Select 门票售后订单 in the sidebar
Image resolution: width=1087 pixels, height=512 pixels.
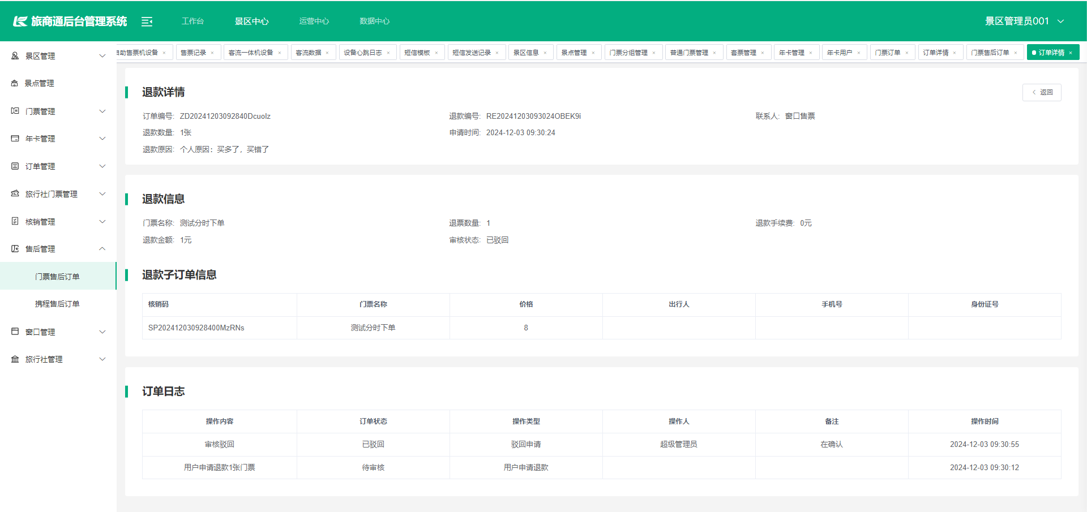(58, 276)
